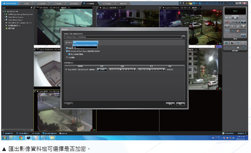
Task: Select the AXIS M5014 camera tile
Action: coord(65,27)
